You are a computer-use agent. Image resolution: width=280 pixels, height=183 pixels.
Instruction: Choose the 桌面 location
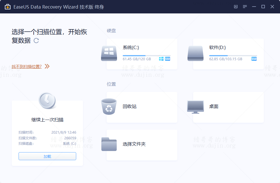point(228,107)
